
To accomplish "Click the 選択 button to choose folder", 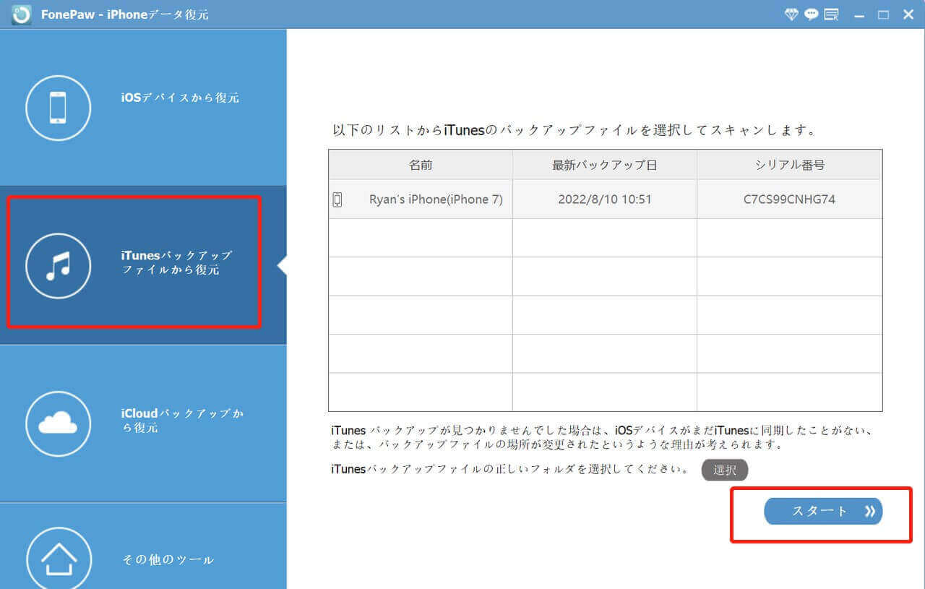I will tap(725, 470).
